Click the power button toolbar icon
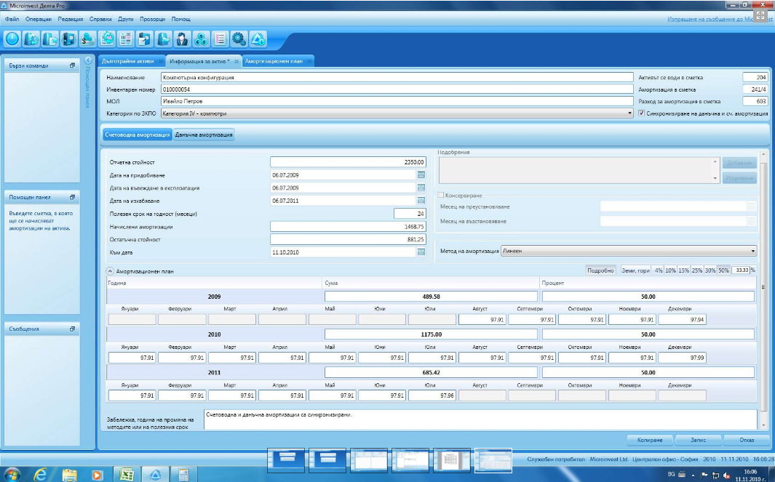The image size is (775, 482). pyautogui.click(x=12, y=39)
